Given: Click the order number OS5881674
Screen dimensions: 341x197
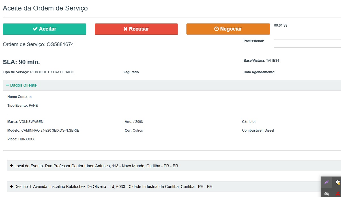Looking at the screenshot, I should tap(60, 44).
